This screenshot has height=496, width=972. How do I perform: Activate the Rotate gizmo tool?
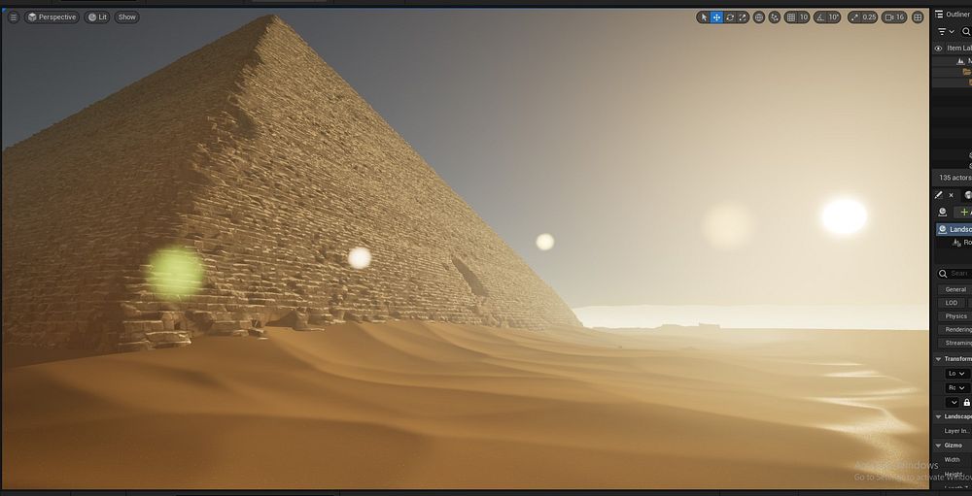tap(730, 17)
